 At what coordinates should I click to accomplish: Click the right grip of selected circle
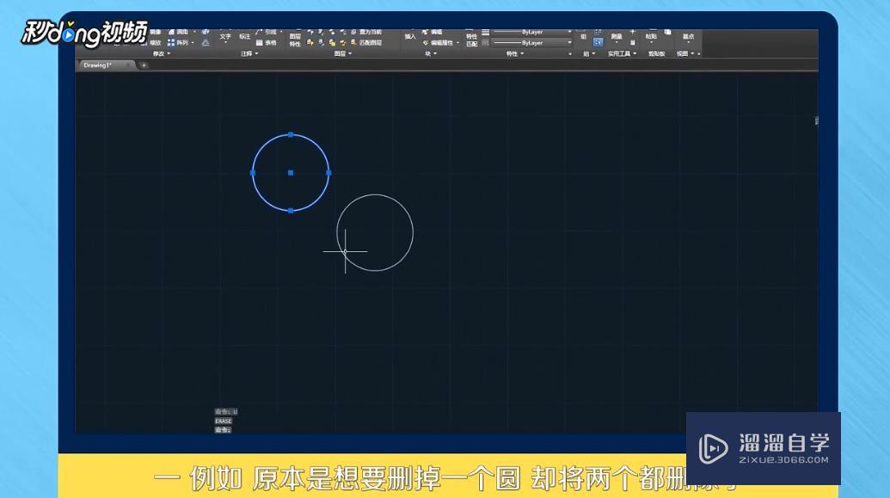coord(328,173)
